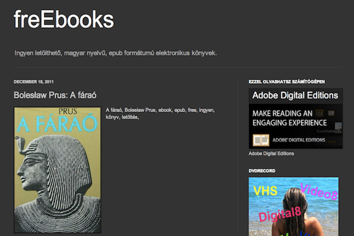Click the DVDRECORD sidebar heading
Viewport: 354px width, 236px height.
262,171
